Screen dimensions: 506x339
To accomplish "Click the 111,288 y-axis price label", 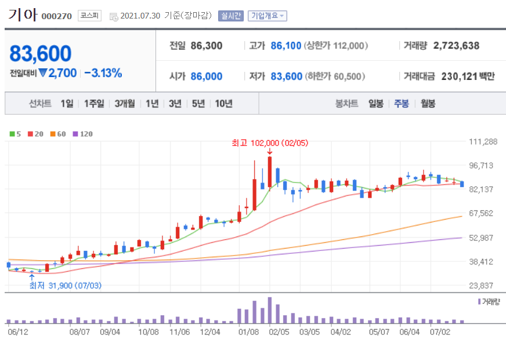I will tap(483, 142).
